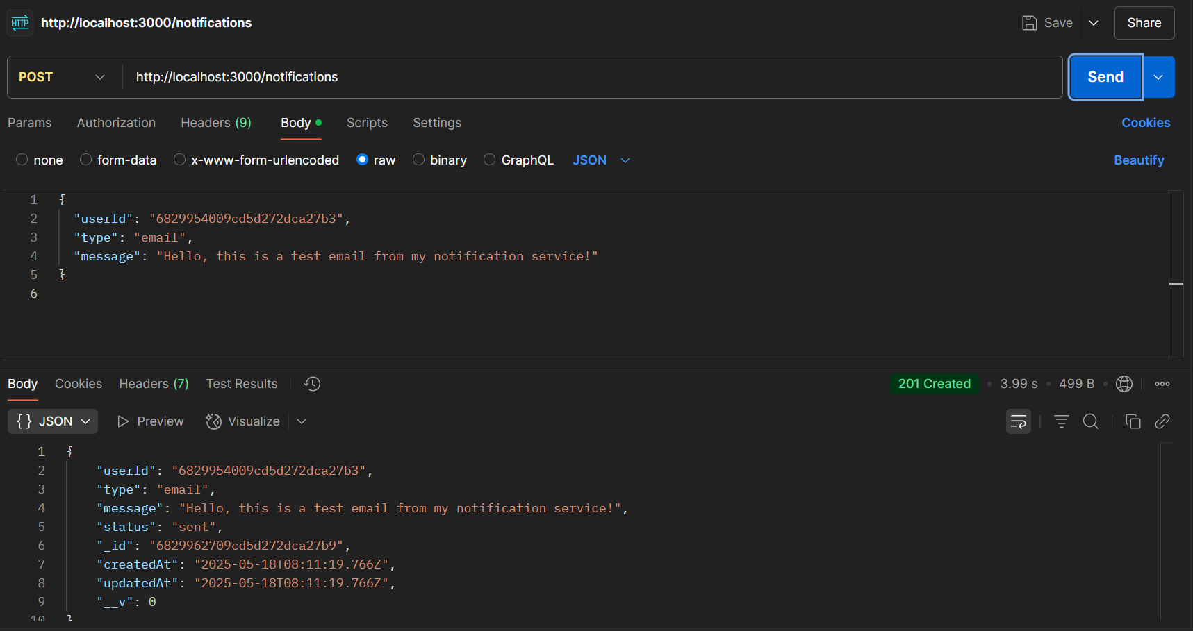Click the 201 Created status badge
1193x631 pixels.
(x=935, y=384)
